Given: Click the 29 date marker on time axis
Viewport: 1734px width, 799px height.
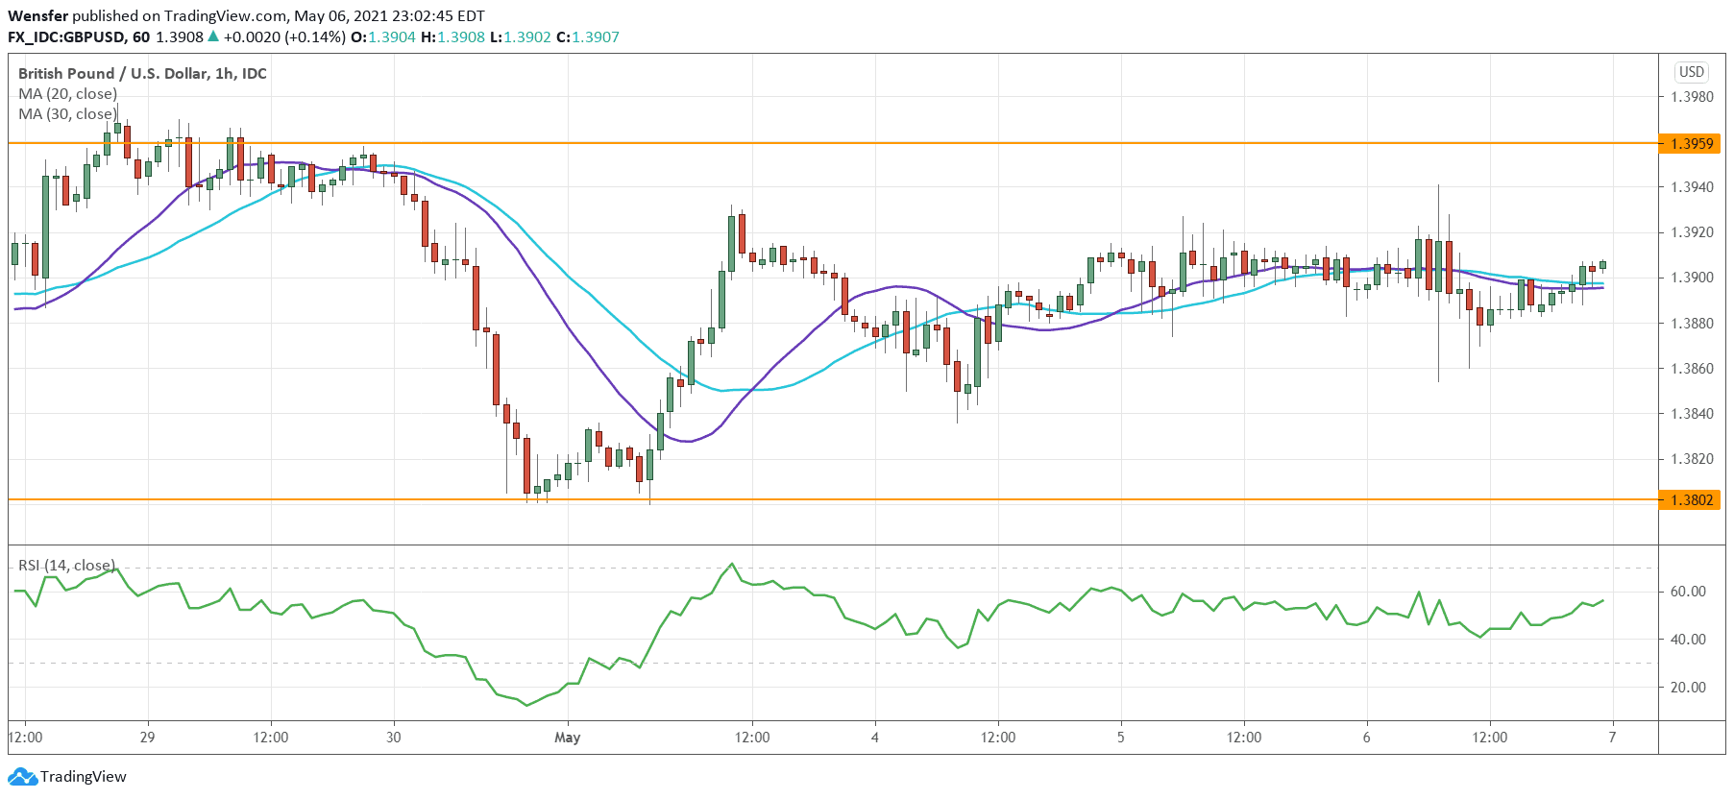Looking at the screenshot, I should point(147,738).
